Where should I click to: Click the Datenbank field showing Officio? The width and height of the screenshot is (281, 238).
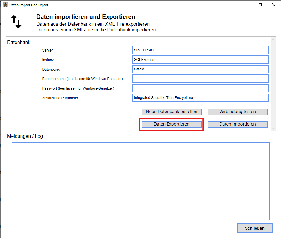point(200,69)
